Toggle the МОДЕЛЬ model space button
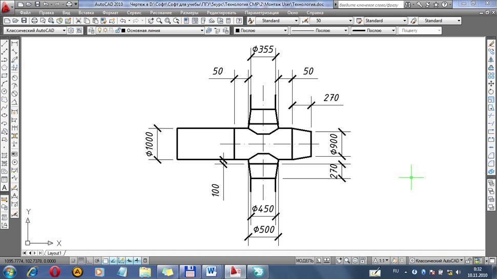Image resolution: width=497 pixels, height=279 pixels. (304, 260)
